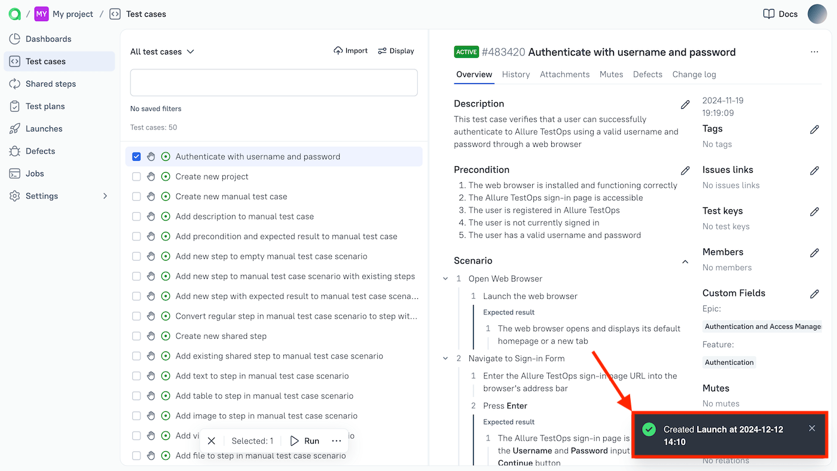
Task: Click the Import button
Action: [x=350, y=51]
